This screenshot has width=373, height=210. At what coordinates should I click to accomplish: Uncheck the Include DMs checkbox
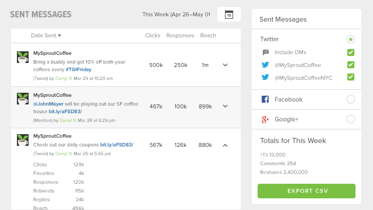(351, 52)
